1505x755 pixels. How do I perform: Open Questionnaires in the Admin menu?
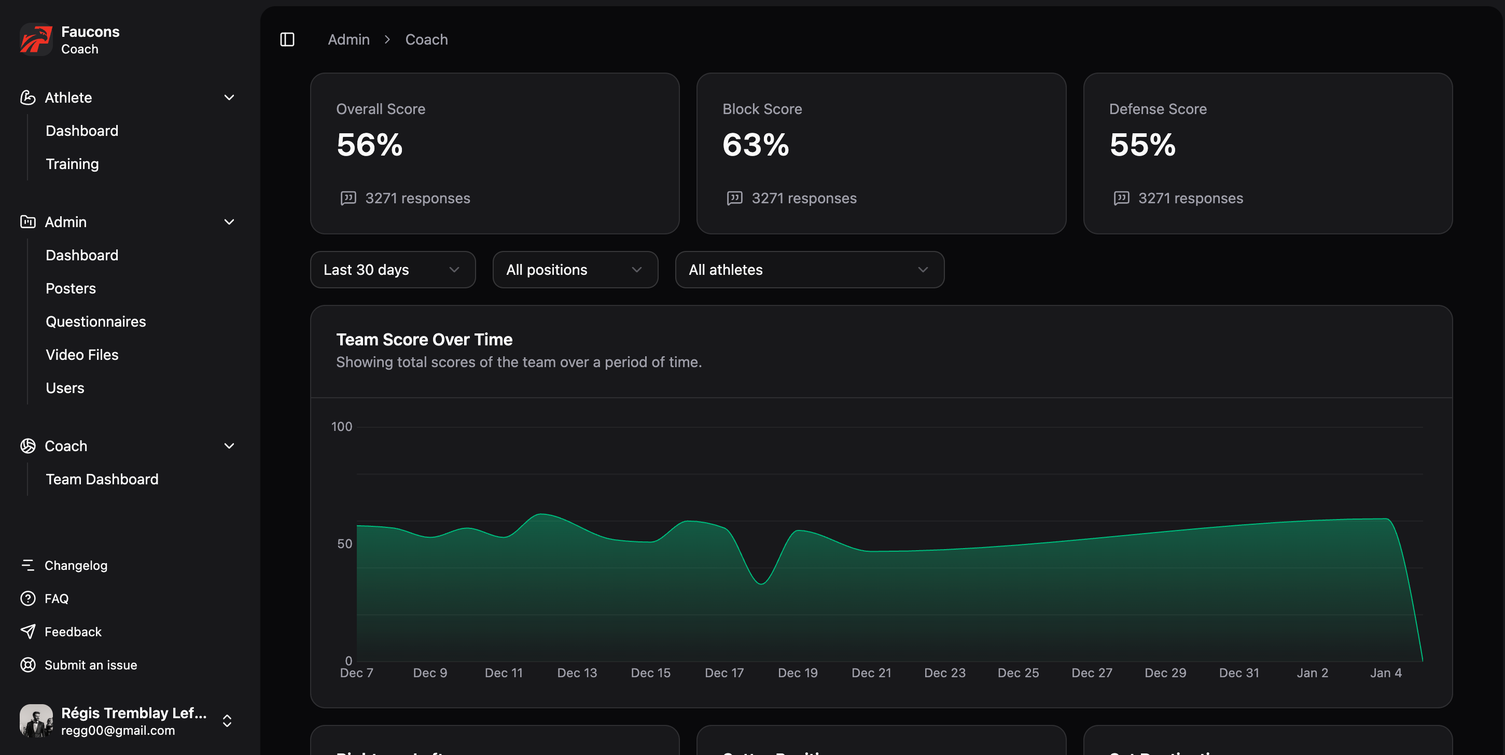(96, 321)
